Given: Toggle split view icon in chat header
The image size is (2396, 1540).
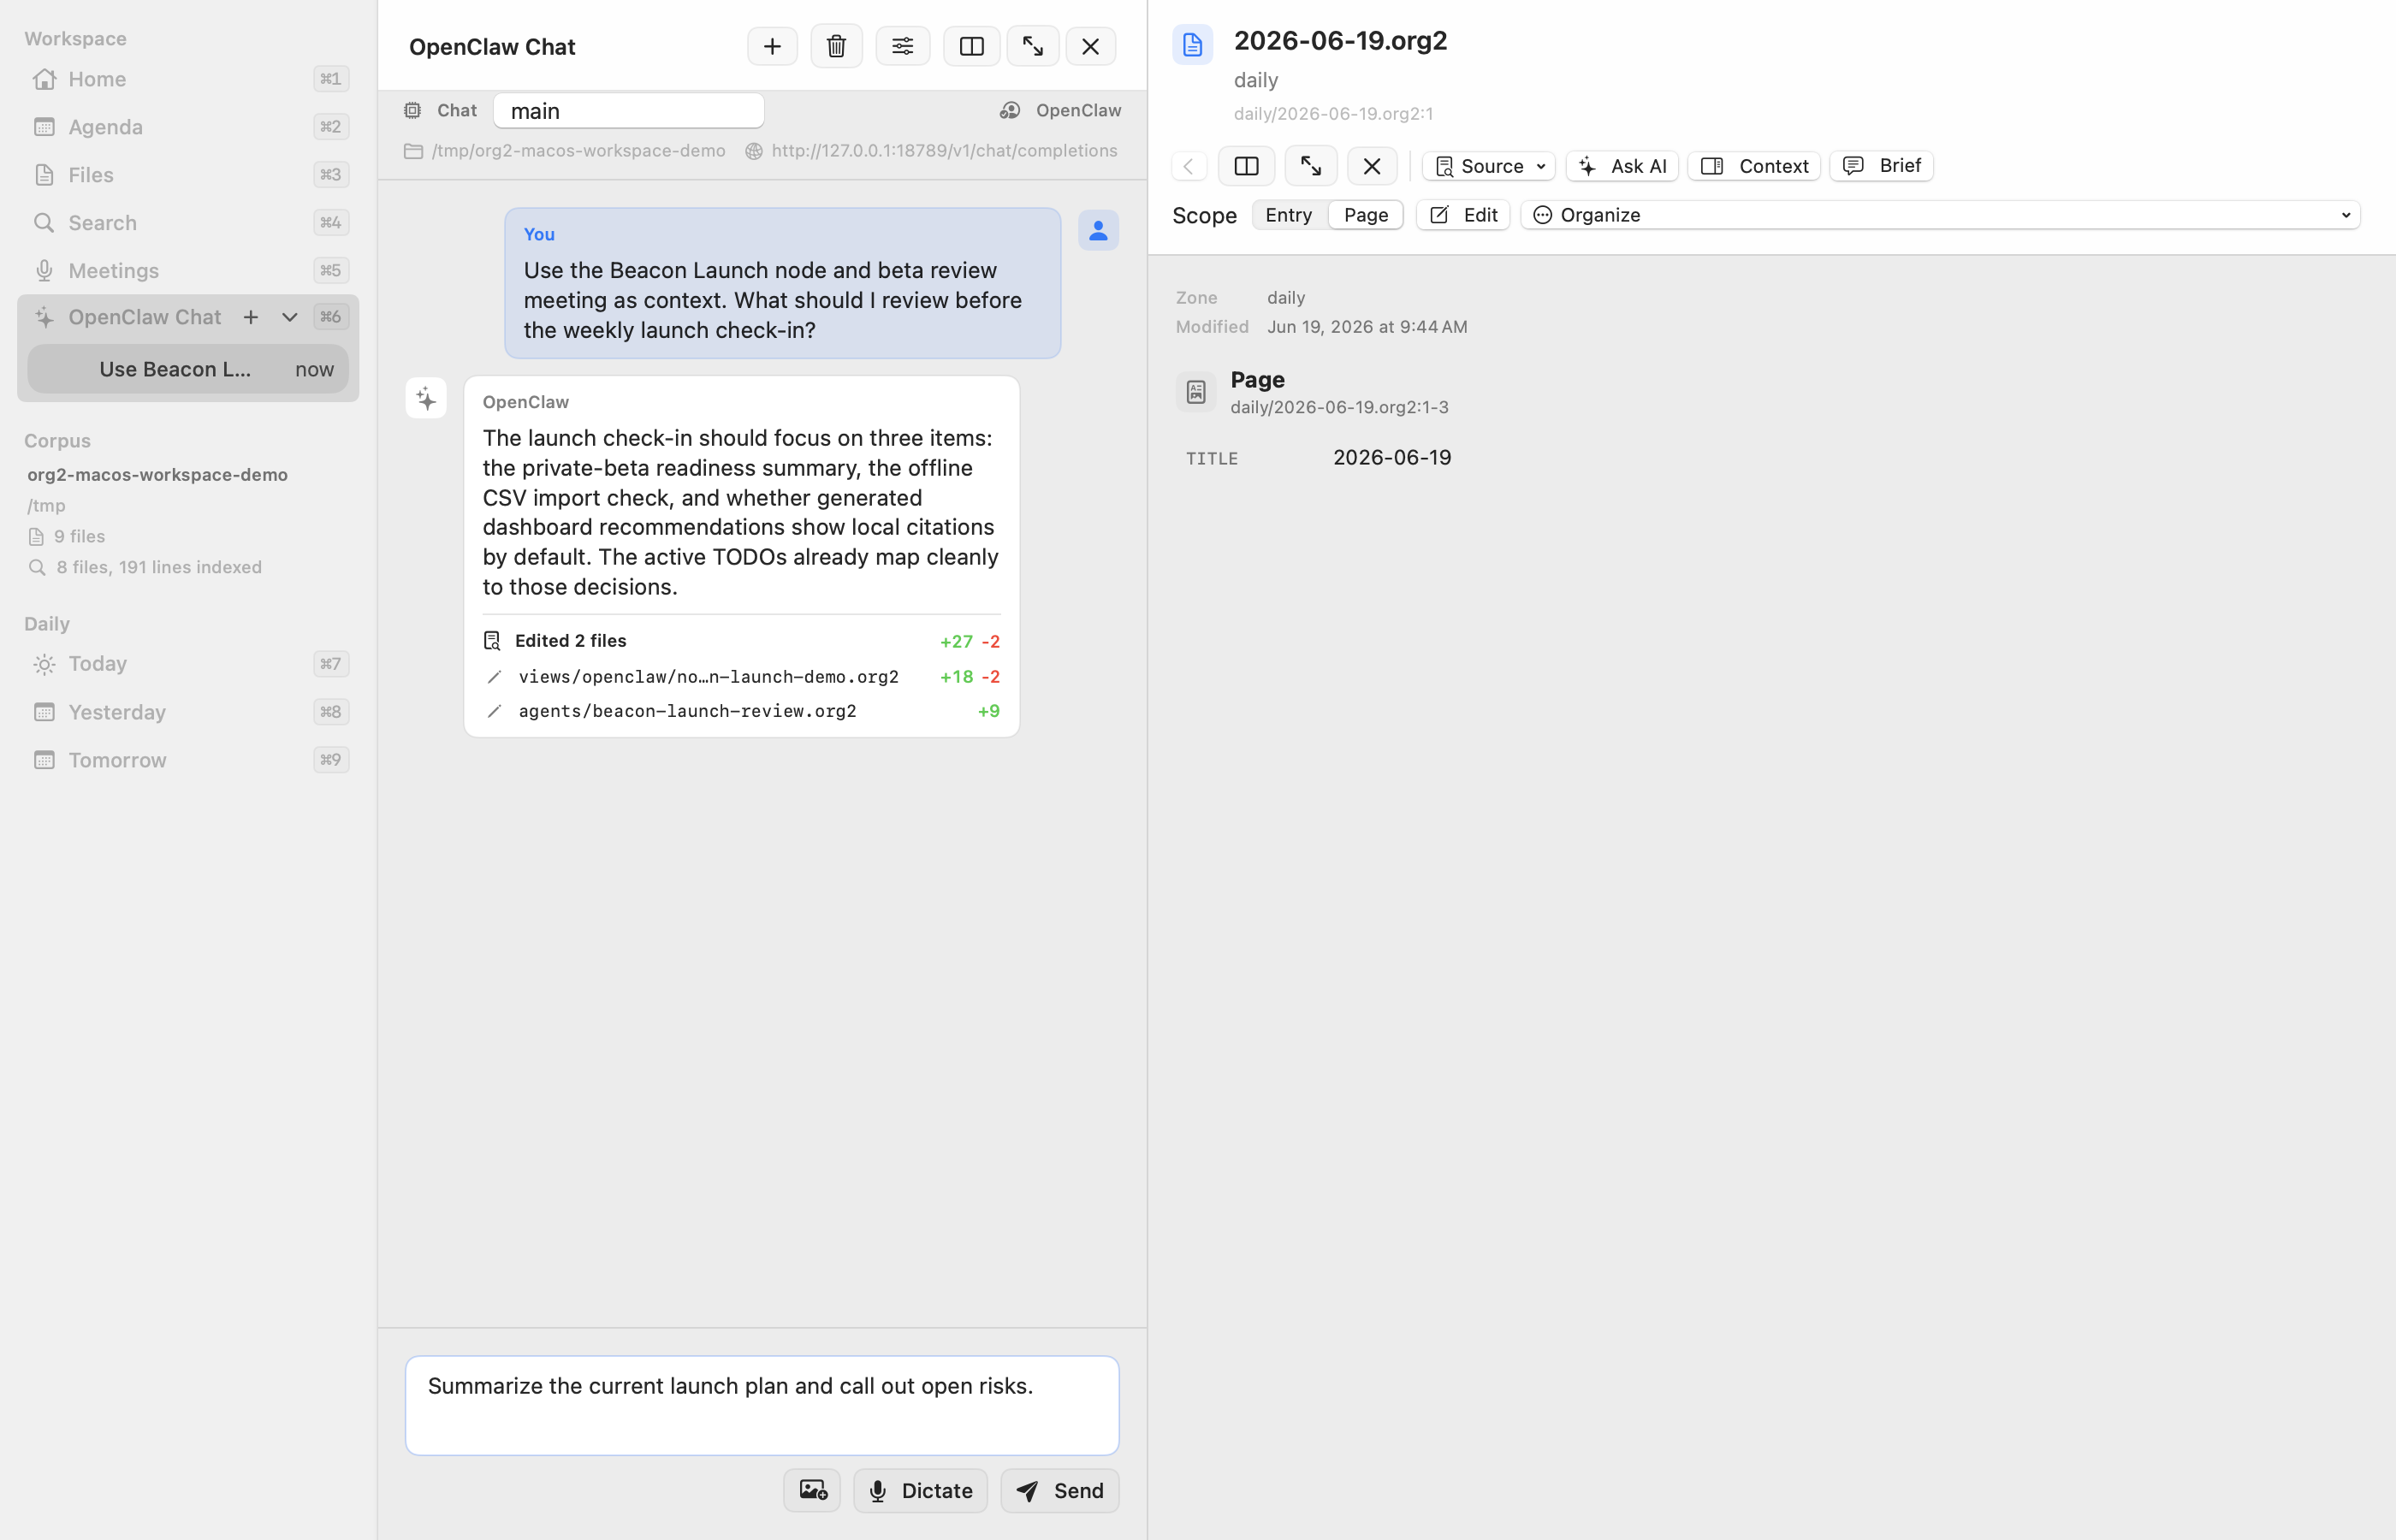Looking at the screenshot, I should 971,46.
